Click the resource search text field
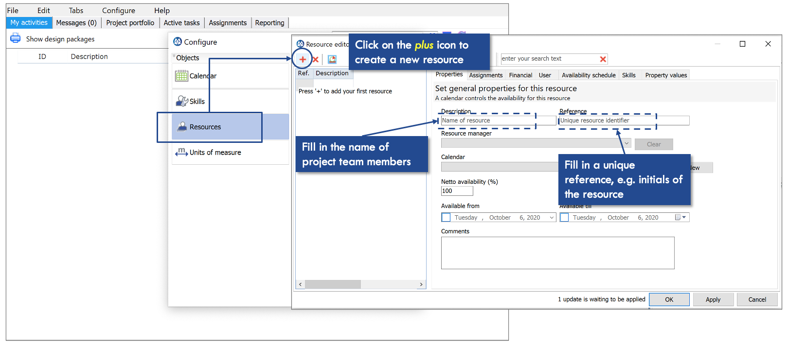787x347 pixels. (550, 59)
